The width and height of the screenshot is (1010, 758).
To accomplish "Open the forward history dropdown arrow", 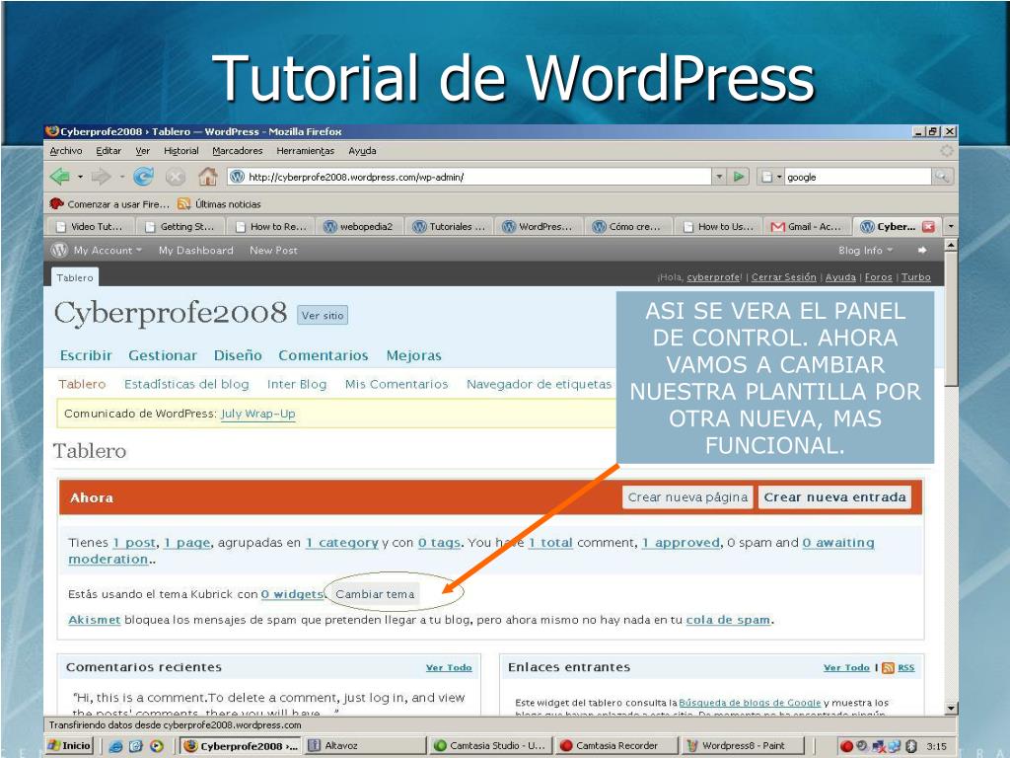I will (x=121, y=177).
